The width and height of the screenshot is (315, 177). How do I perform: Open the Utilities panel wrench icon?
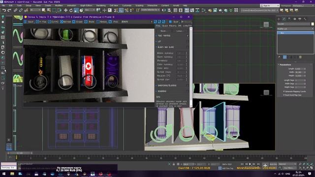click(x=305, y=19)
